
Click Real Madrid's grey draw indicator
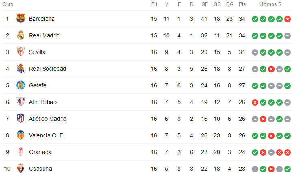click(288, 36)
